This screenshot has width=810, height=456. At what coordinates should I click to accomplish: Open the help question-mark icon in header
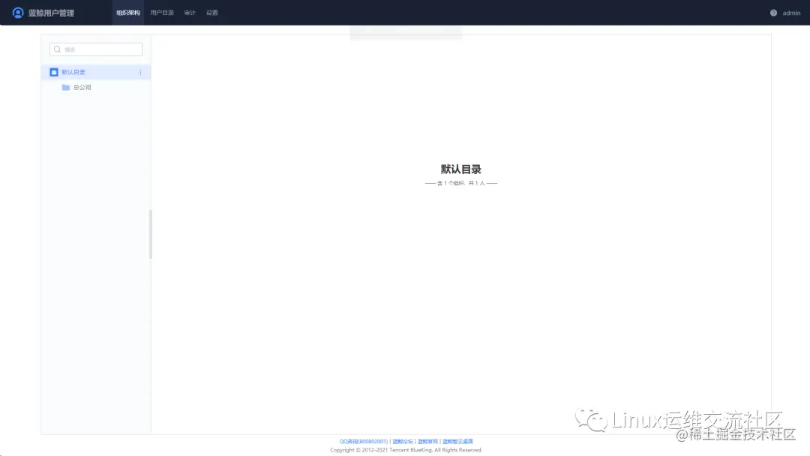click(x=773, y=12)
